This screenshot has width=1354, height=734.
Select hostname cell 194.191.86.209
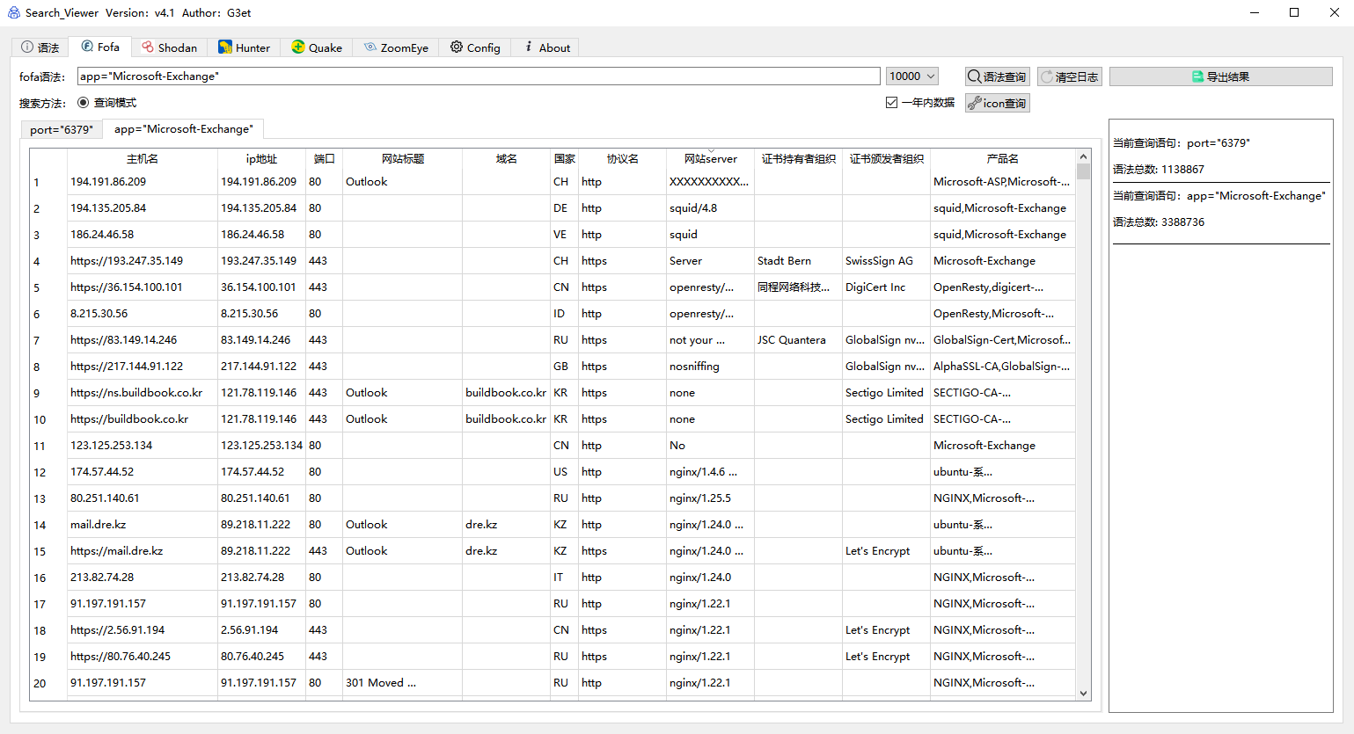[143, 182]
